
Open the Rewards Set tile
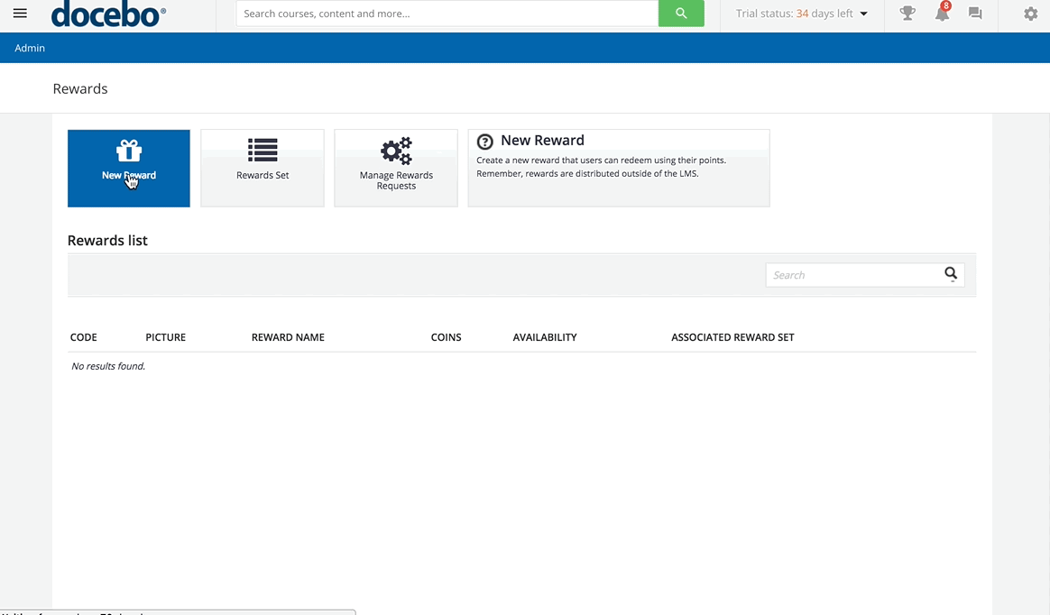pos(262,168)
